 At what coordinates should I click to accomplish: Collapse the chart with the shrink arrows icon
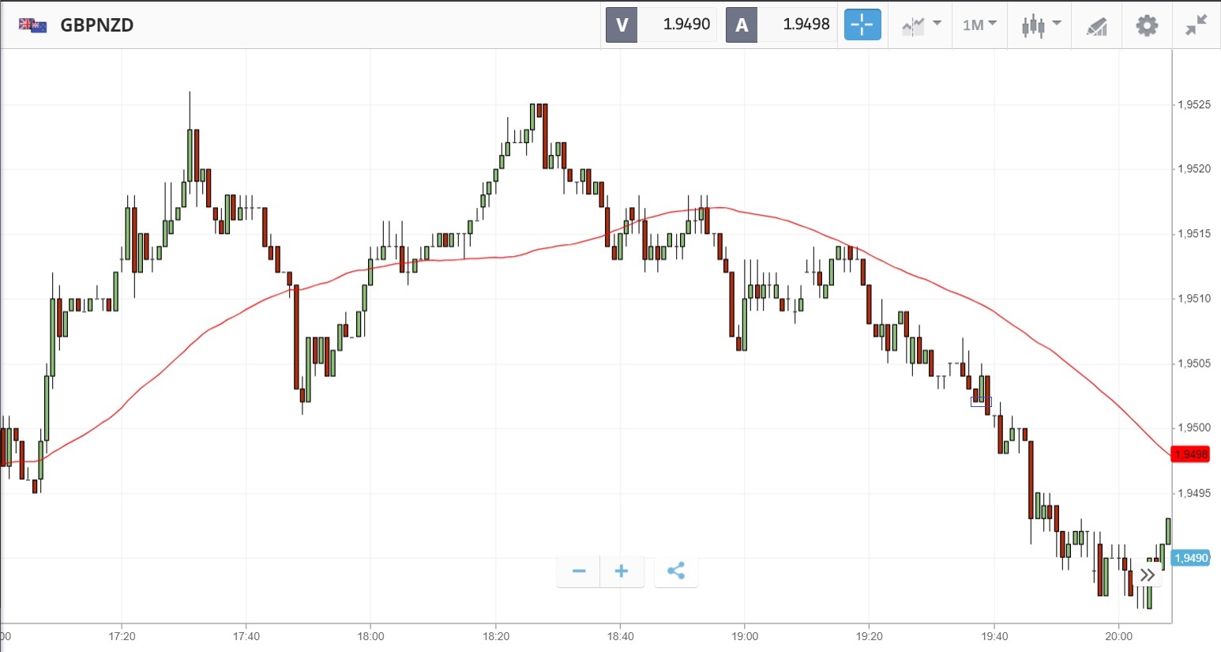[x=1197, y=25]
